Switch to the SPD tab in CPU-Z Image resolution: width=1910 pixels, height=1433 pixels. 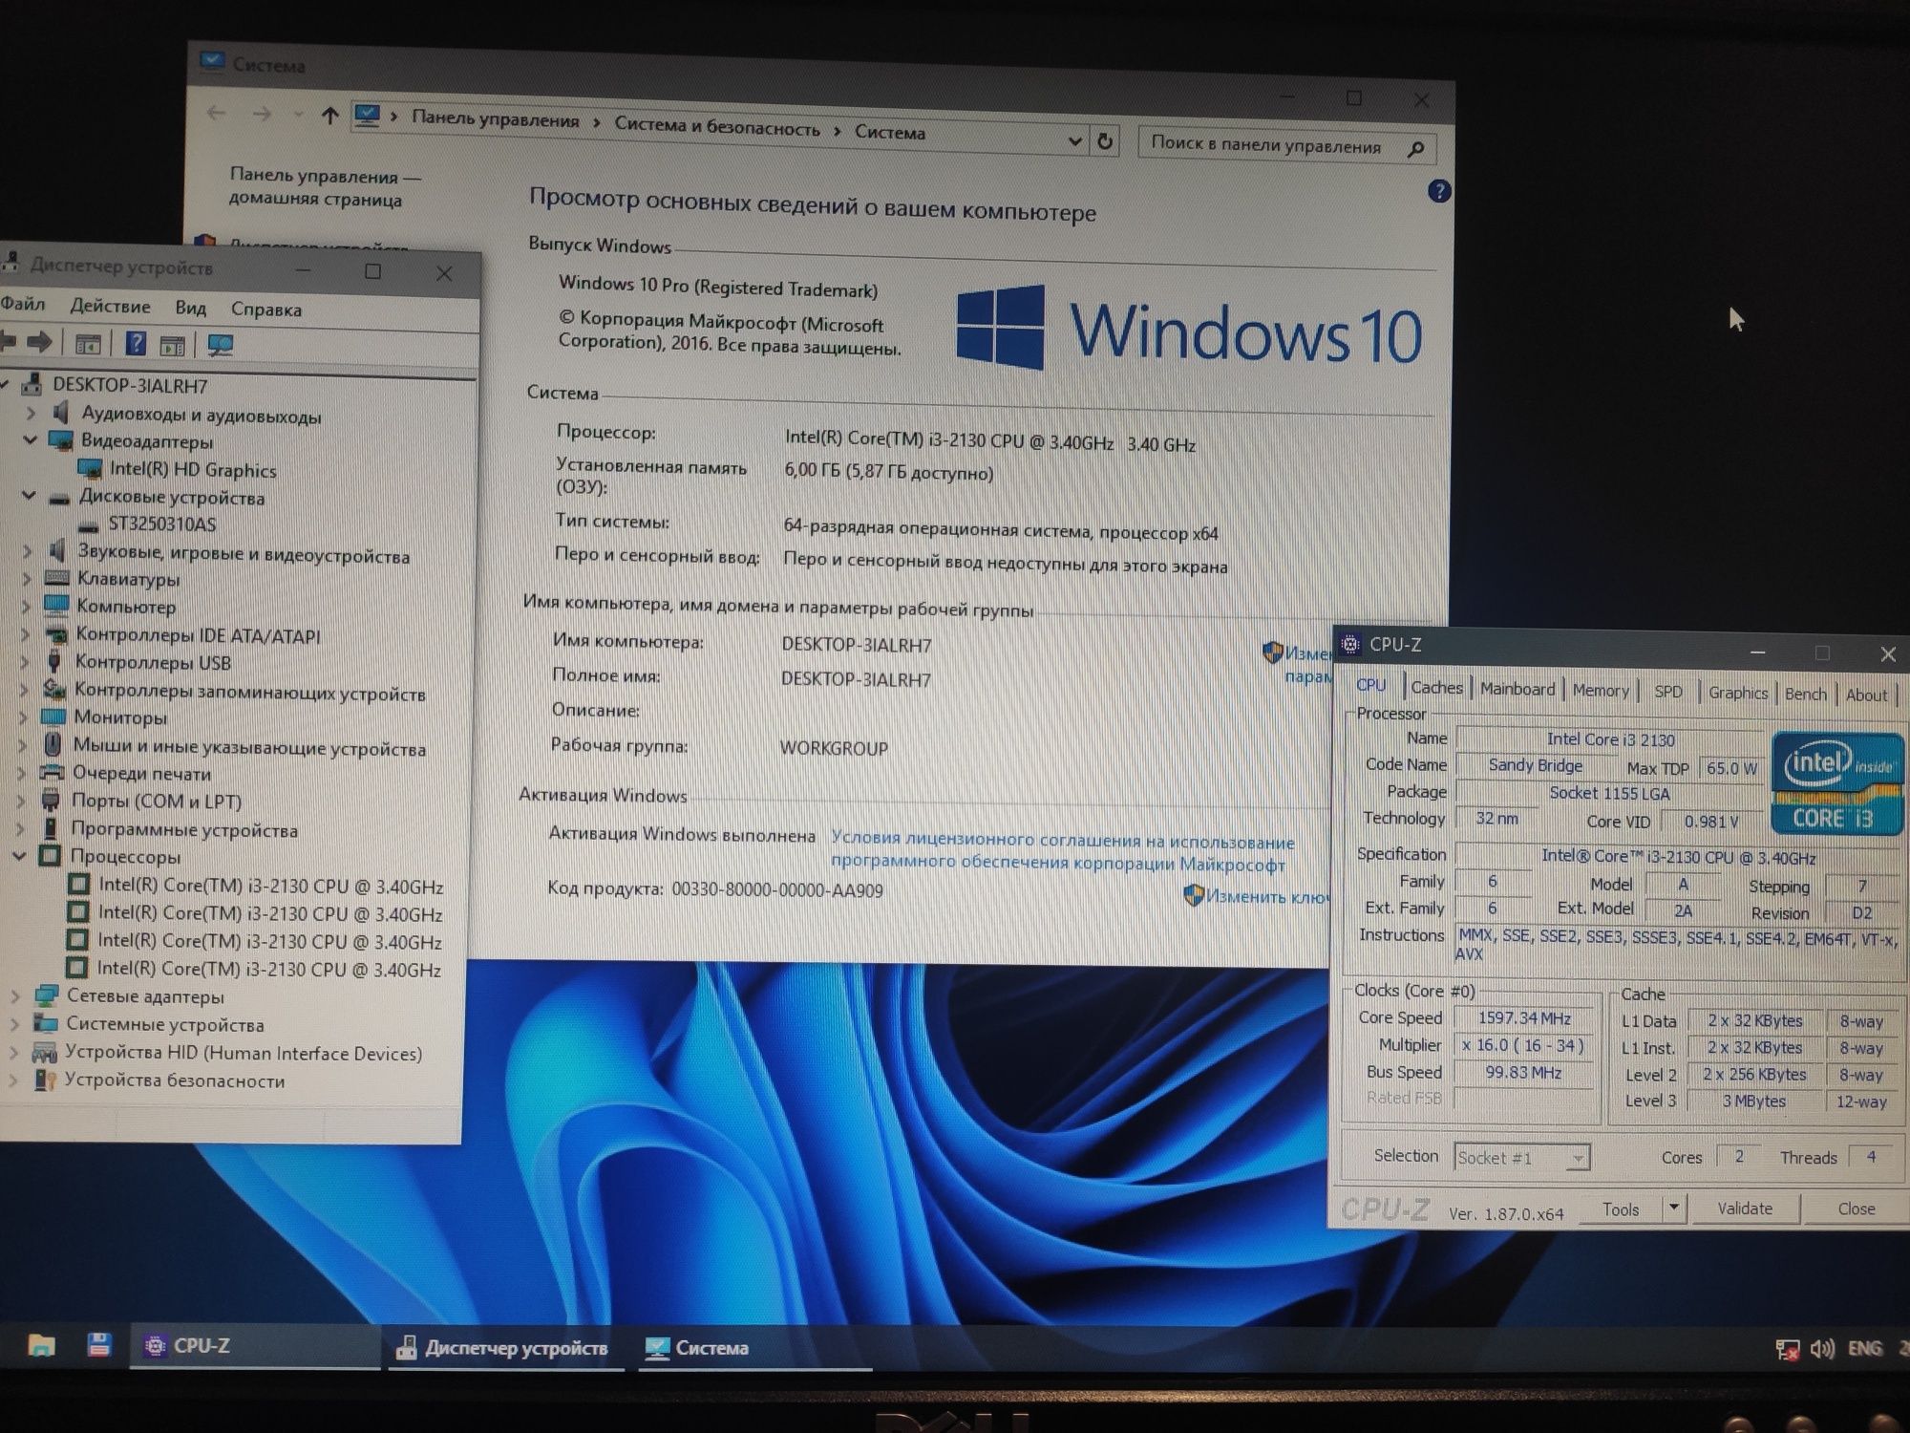pyautogui.click(x=1668, y=692)
